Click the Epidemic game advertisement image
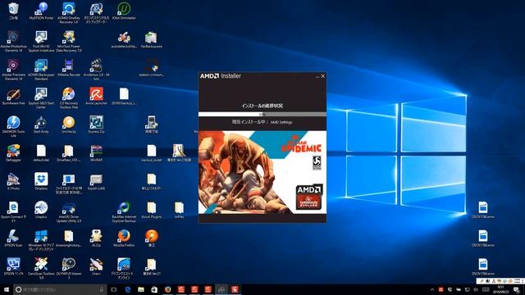 click(262, 172)
